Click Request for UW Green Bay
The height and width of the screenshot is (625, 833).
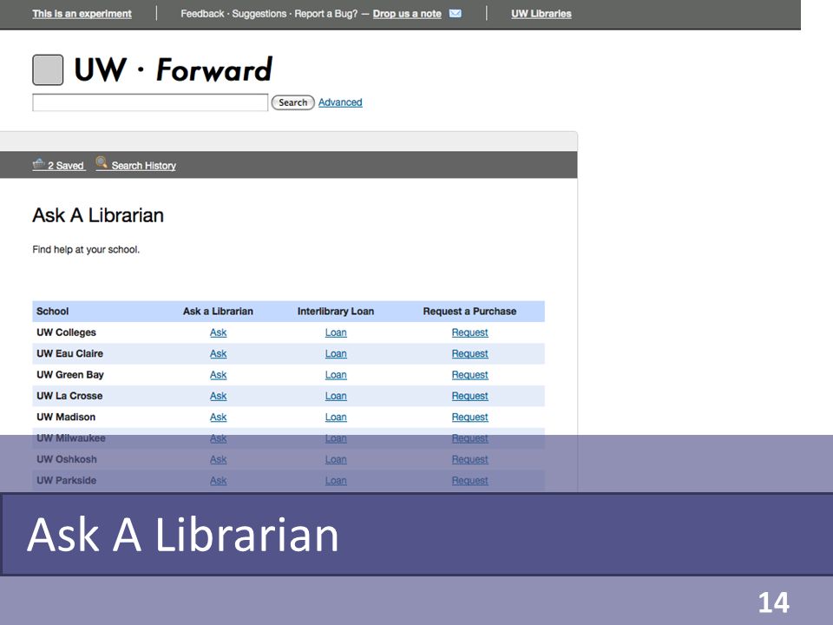coord(469,375)
